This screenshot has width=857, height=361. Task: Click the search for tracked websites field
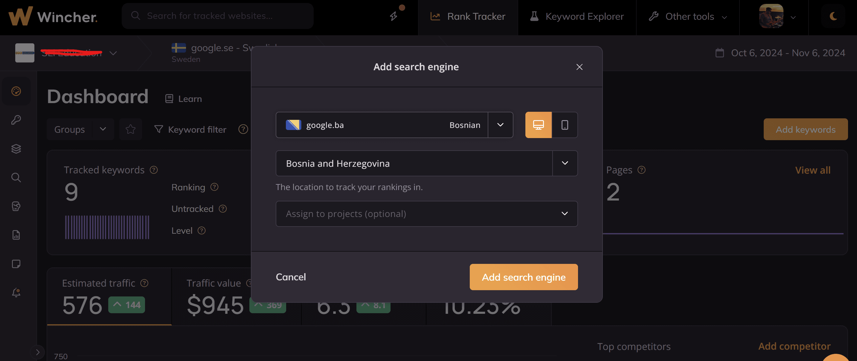[x=218, y=16]
